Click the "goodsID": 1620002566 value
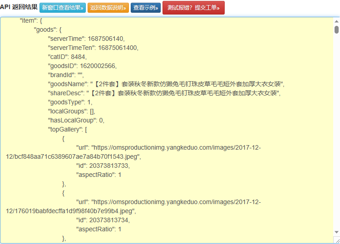 [x=98, y=66]
